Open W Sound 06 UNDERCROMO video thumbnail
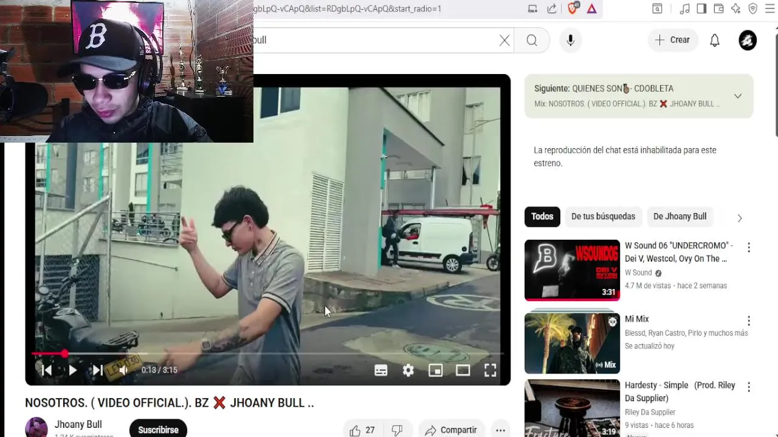 (572, 270)
